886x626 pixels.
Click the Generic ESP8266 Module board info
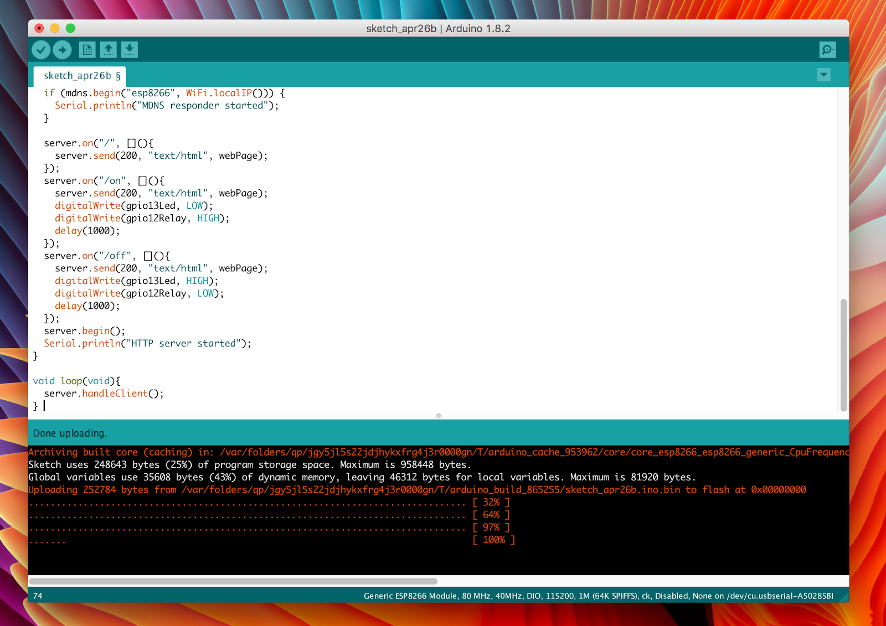tap(598, 596)
